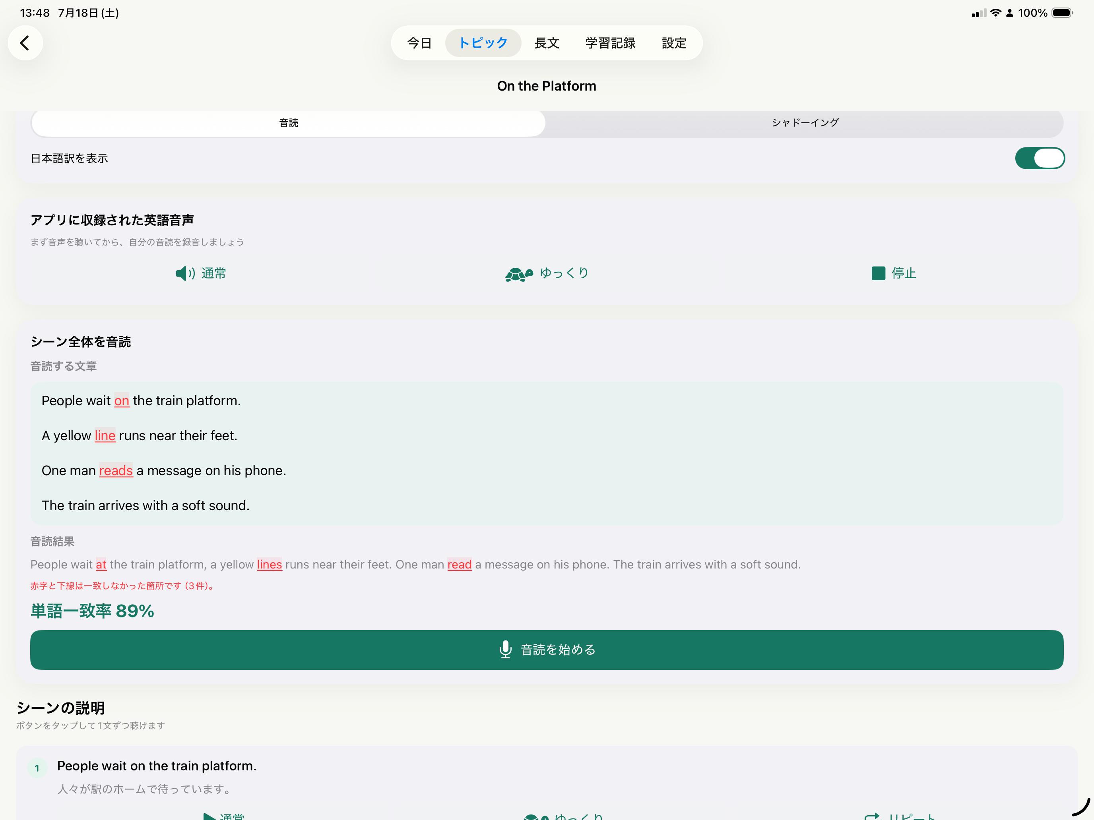Tap the トピック tab
The height and width of the screenshot is (820, 1094).
(483, 43)
